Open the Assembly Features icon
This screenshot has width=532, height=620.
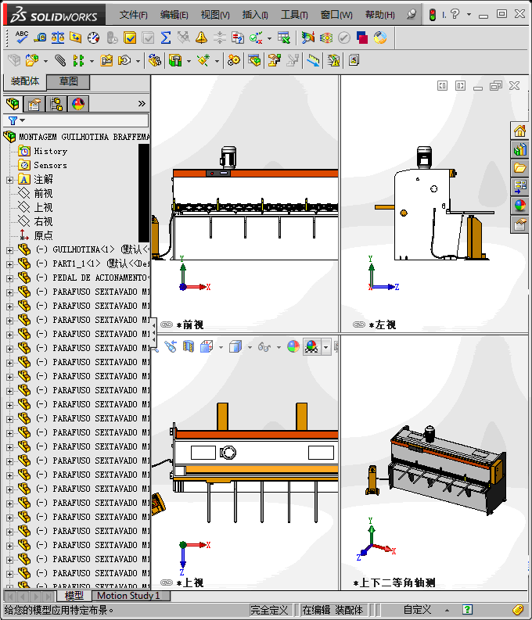(x=174, y=60)
